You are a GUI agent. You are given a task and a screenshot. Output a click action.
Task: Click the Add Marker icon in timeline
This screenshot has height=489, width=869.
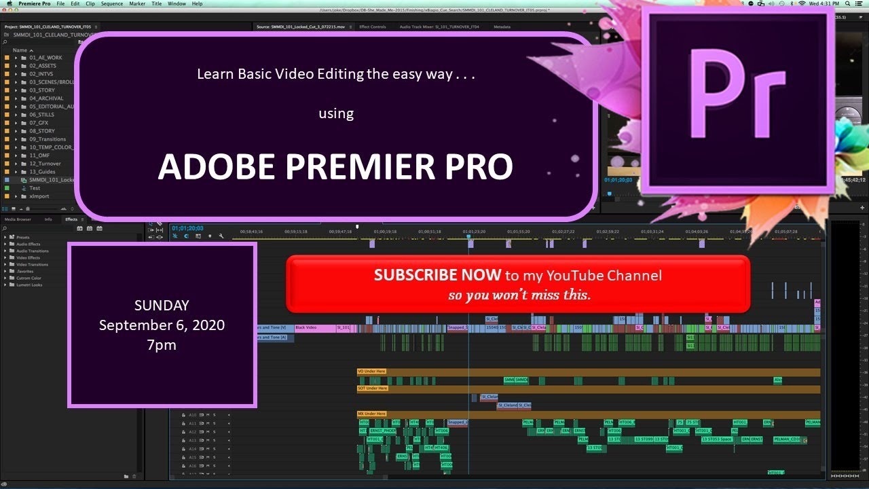(x=210, y=236)
